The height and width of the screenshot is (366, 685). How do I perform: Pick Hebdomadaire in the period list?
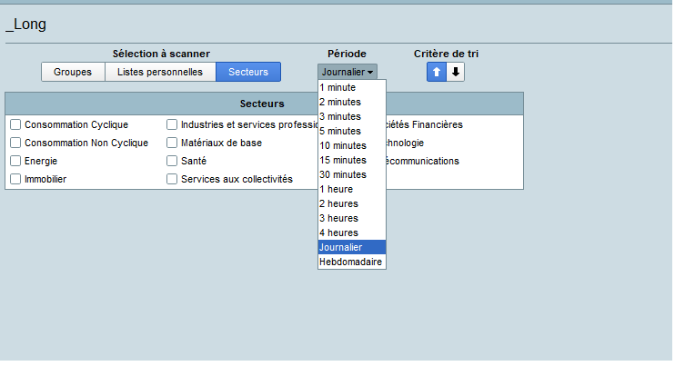click(x=351, y=262)
